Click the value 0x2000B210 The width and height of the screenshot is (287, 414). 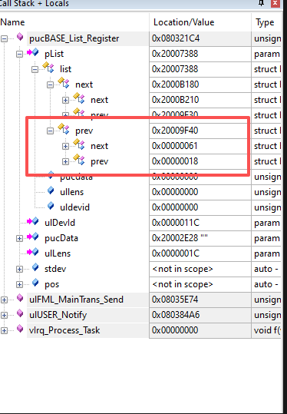tap(176, 100)
